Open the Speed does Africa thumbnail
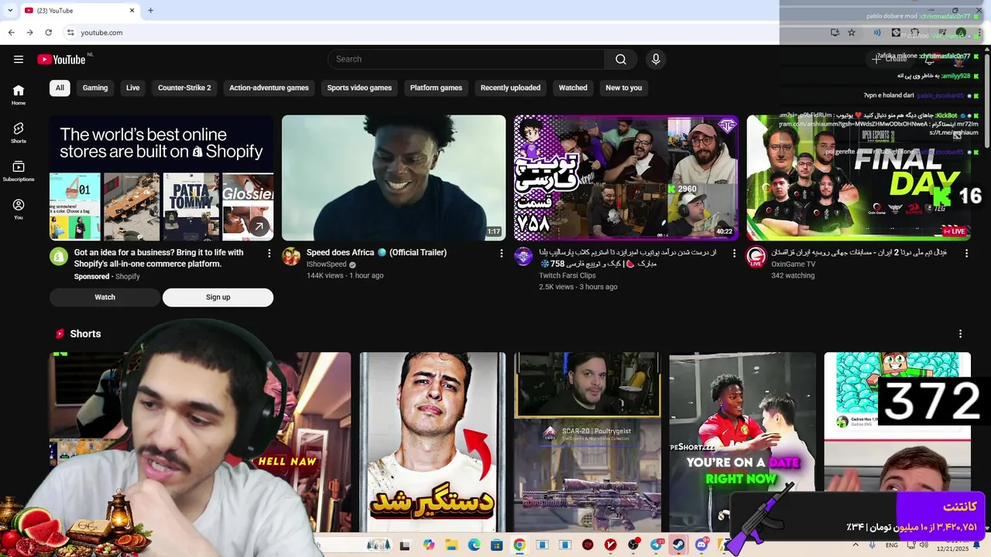The width and height of the screenshot is (991, 557). pyautogui.click(x=393, y=178)
